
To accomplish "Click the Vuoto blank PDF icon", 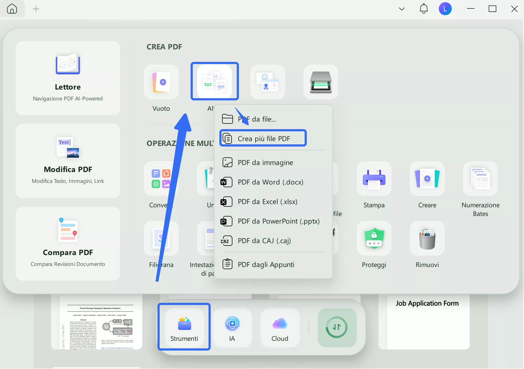I will click(x=161, y=82).
